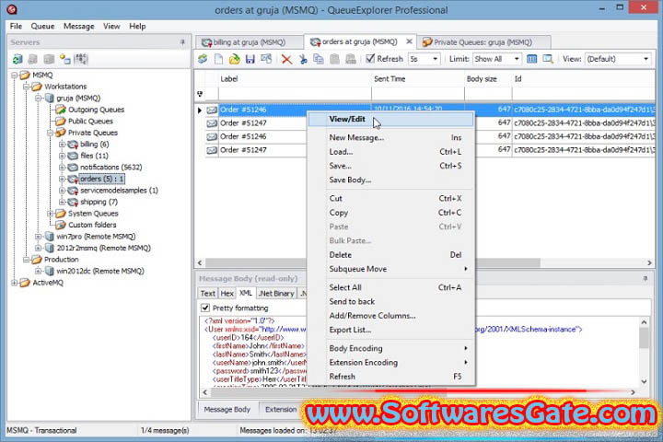Open the Limit Show All dropdown
Viewport: 663px width, 442px height.
pyautogui.click(x=517, y=59)
